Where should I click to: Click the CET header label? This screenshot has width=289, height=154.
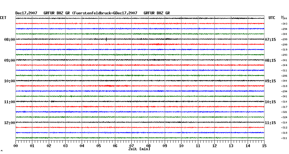[x=3, y=18]
